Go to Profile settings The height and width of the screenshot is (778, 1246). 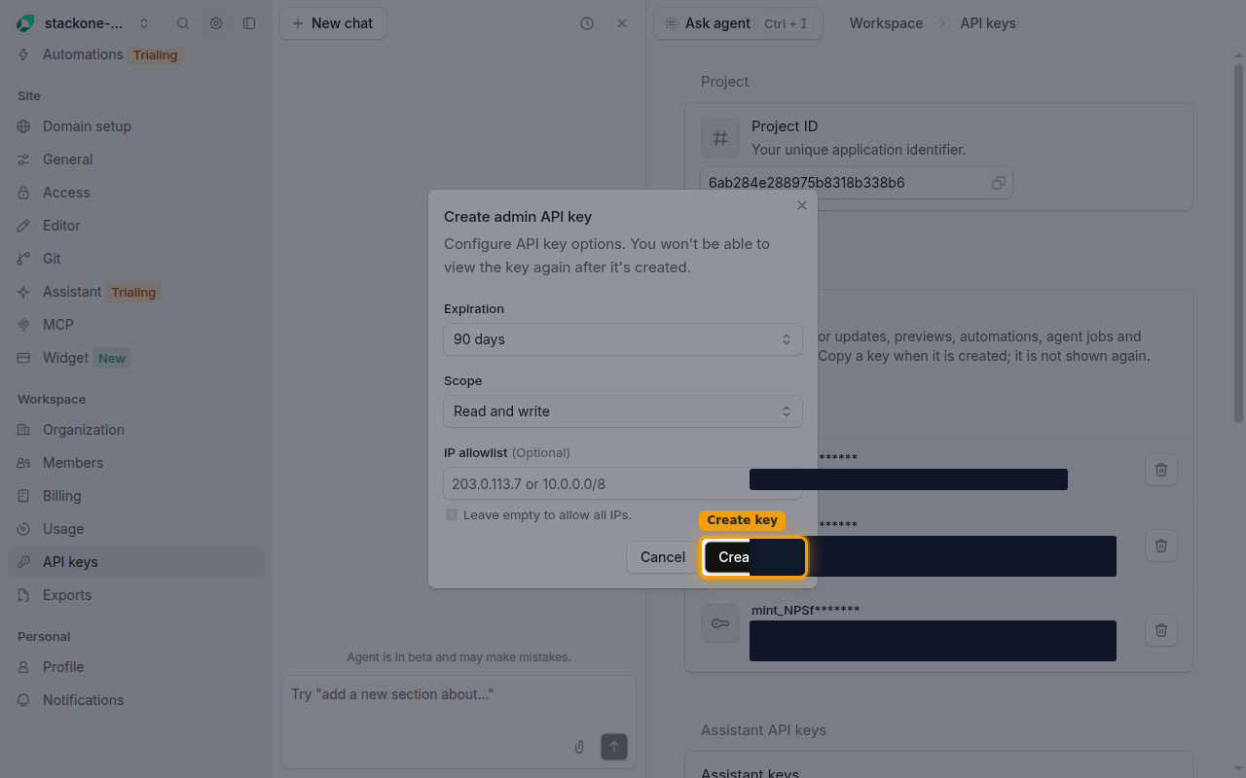click(136, 667)
